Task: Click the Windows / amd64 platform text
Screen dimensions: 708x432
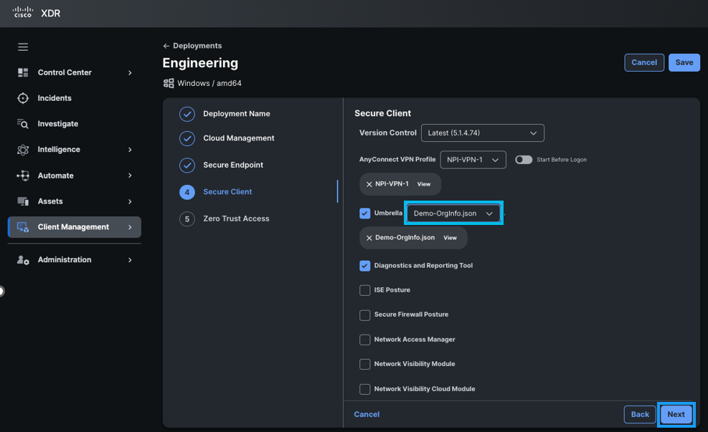Action: [209, 83]
